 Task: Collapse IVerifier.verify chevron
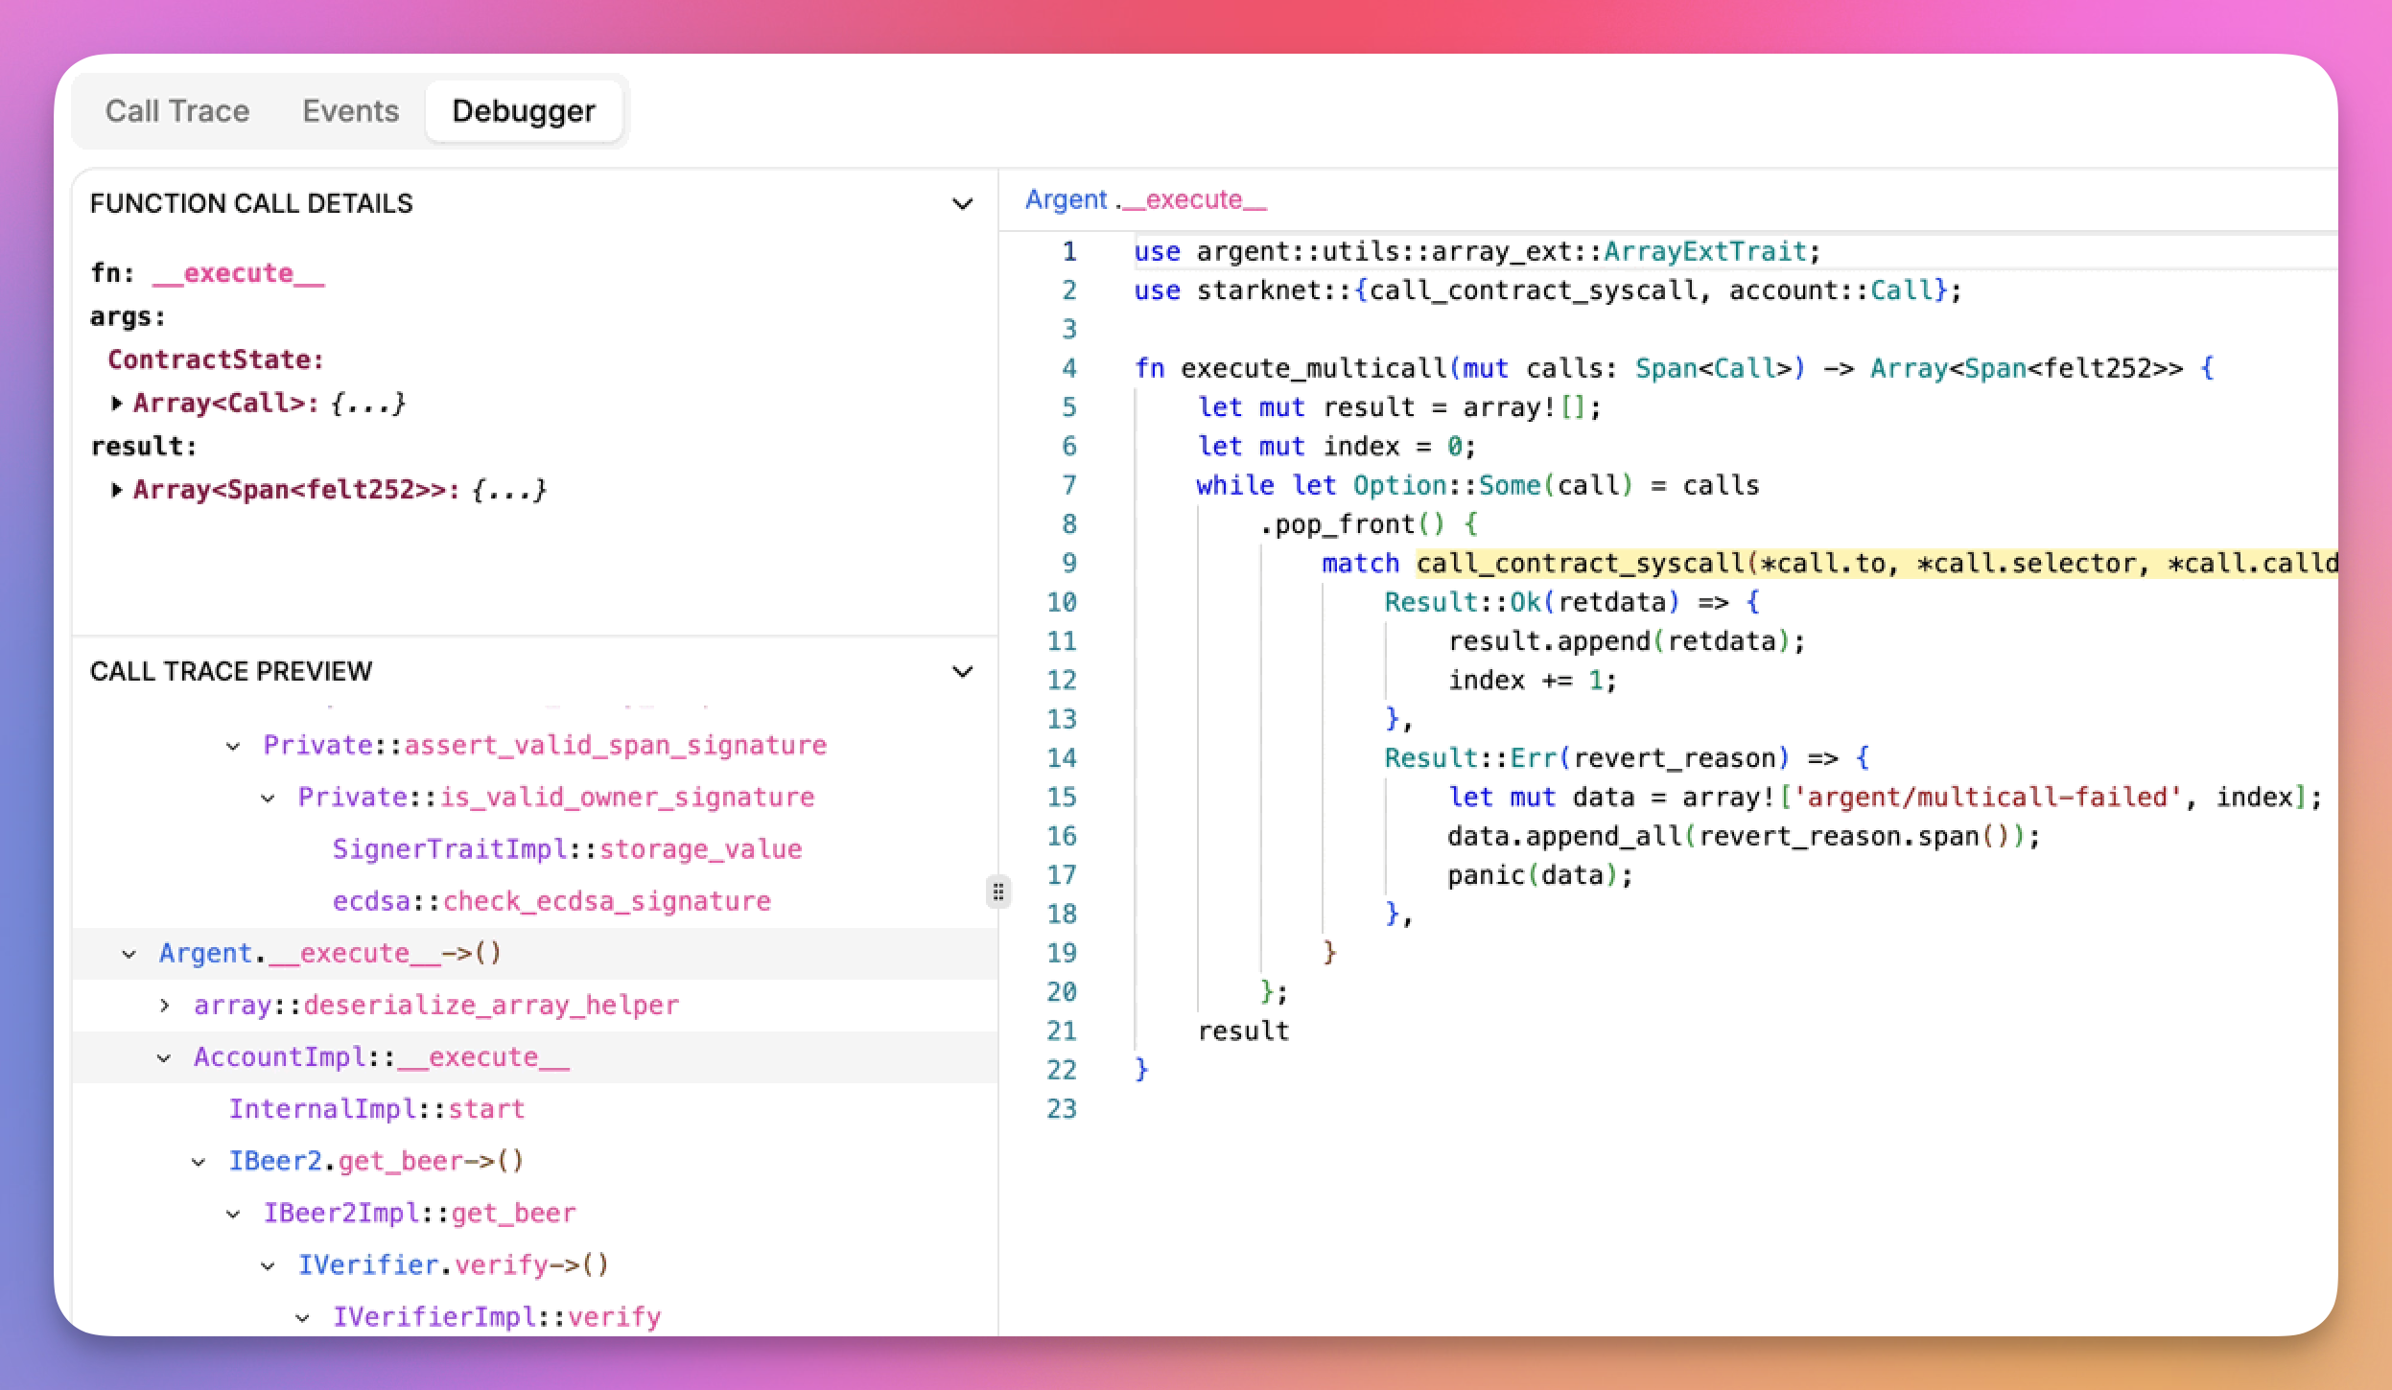click(268, 1265)
